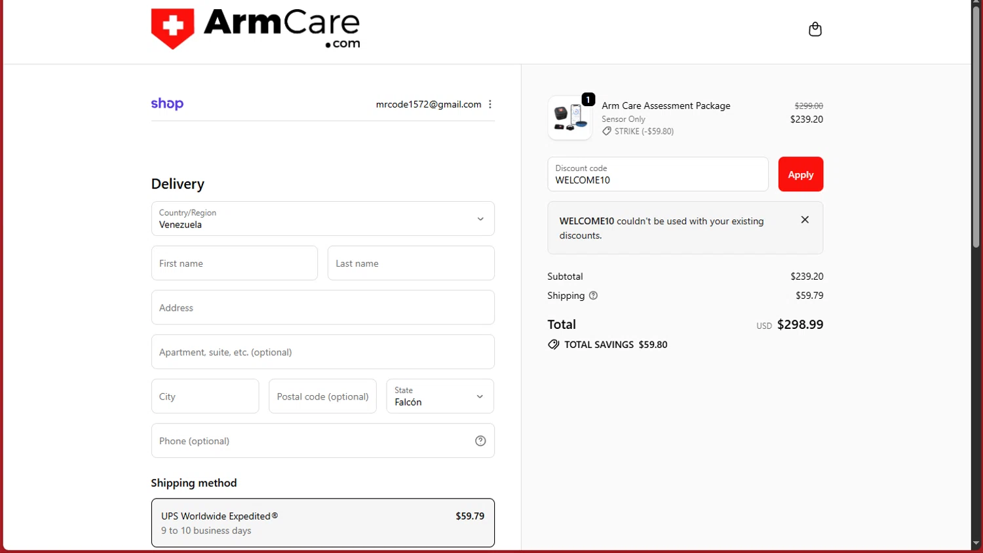Screen dimensions: 983x553
Task: Click into the First name field
Action: point(234,263)
